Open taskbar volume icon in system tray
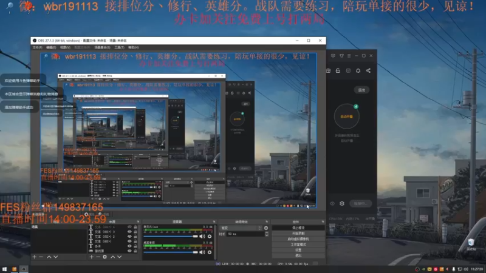Viewport: 486px width, 273px height. [x=466, y=269]
